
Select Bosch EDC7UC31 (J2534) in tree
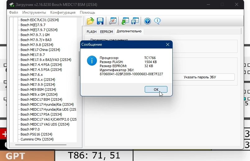click(39, 20)
